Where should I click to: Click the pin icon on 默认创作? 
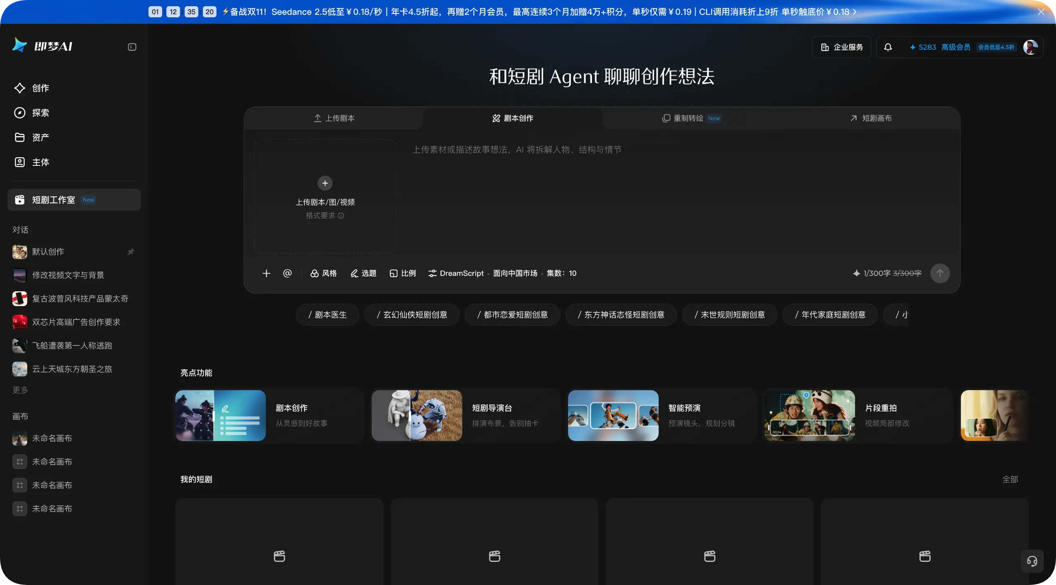(x=131, y=252)
